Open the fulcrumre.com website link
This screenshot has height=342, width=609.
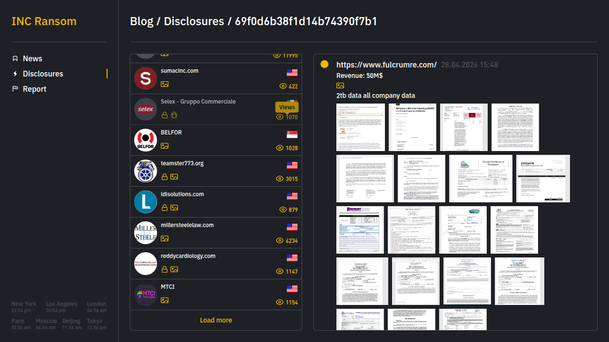[386, 65]
